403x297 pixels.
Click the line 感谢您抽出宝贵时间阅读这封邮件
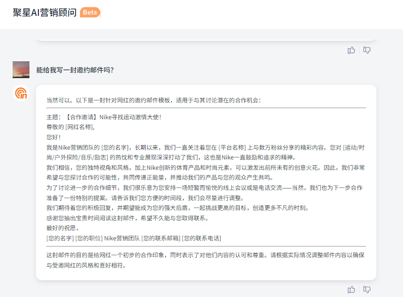point(128,218)
